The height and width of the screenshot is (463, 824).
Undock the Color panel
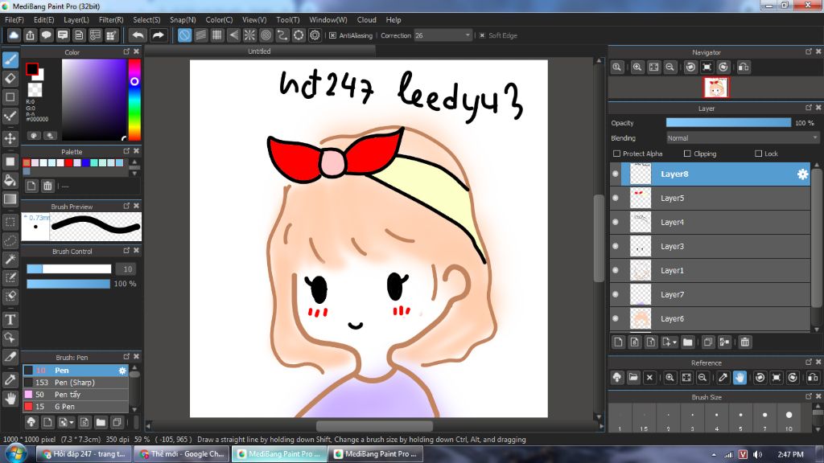126,51
